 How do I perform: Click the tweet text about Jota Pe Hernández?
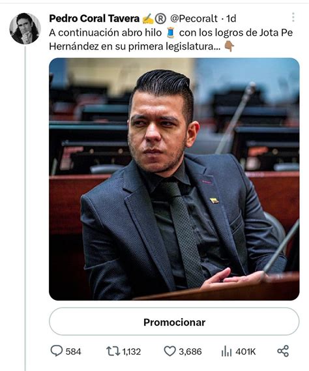tap(171, 40)
